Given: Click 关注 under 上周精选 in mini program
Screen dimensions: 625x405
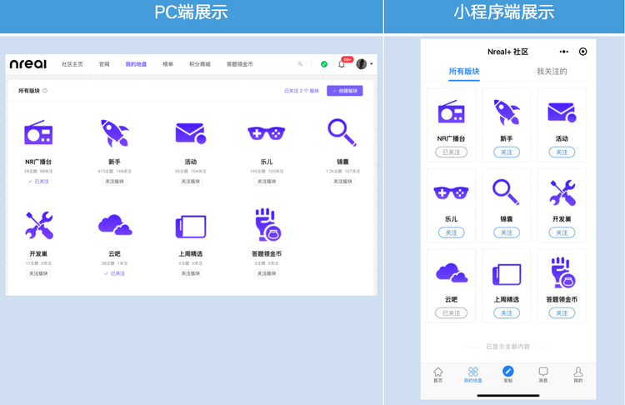Looking at the screenshot, I should (507, 313).
